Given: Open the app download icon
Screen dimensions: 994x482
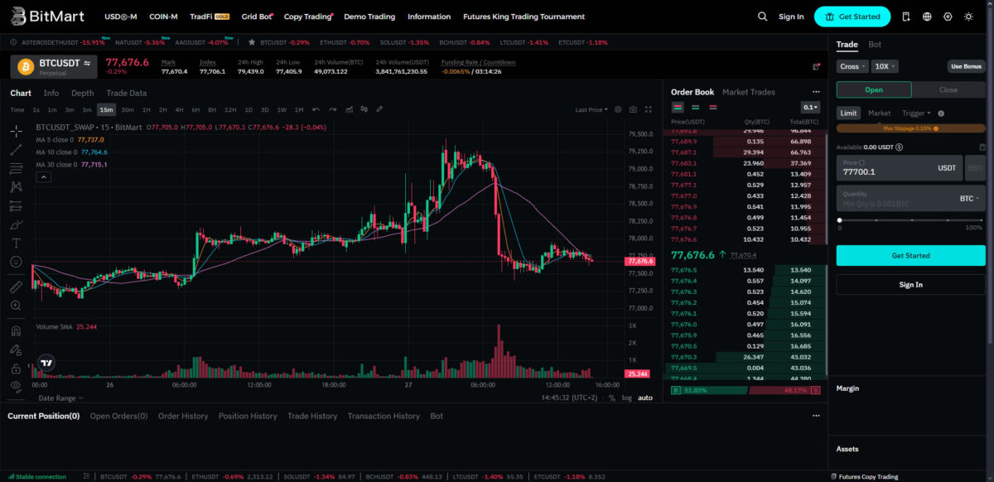Looking at the screenshot, I should coord(906,17).
